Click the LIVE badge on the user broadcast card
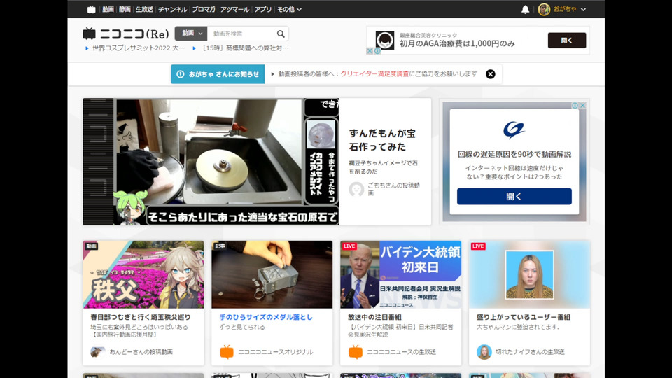Screen dimensions: 672x378 (x=478, y=246)
